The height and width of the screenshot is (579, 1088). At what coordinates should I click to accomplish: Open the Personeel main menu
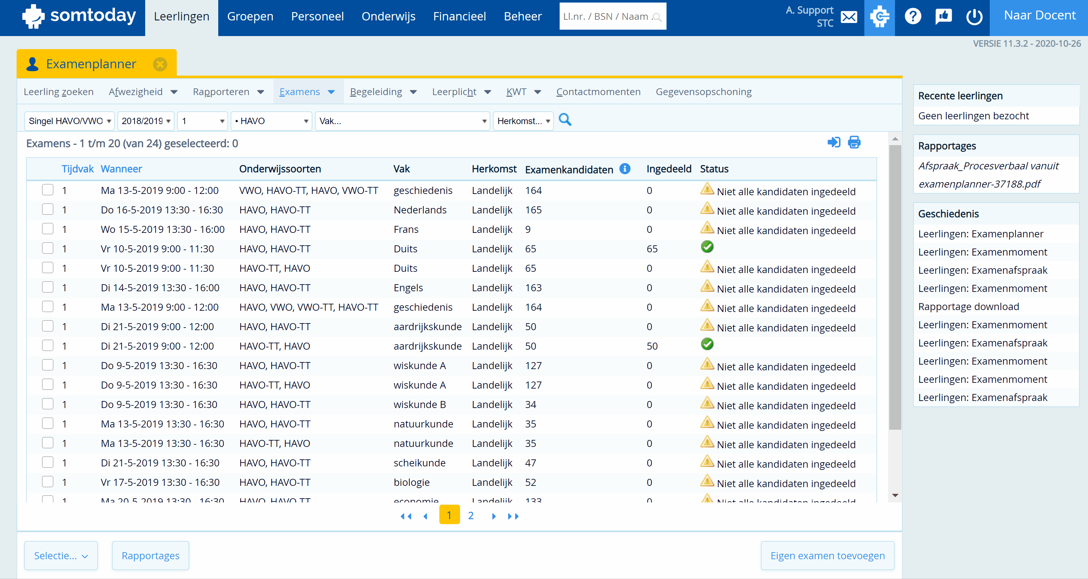coord(317,17)
